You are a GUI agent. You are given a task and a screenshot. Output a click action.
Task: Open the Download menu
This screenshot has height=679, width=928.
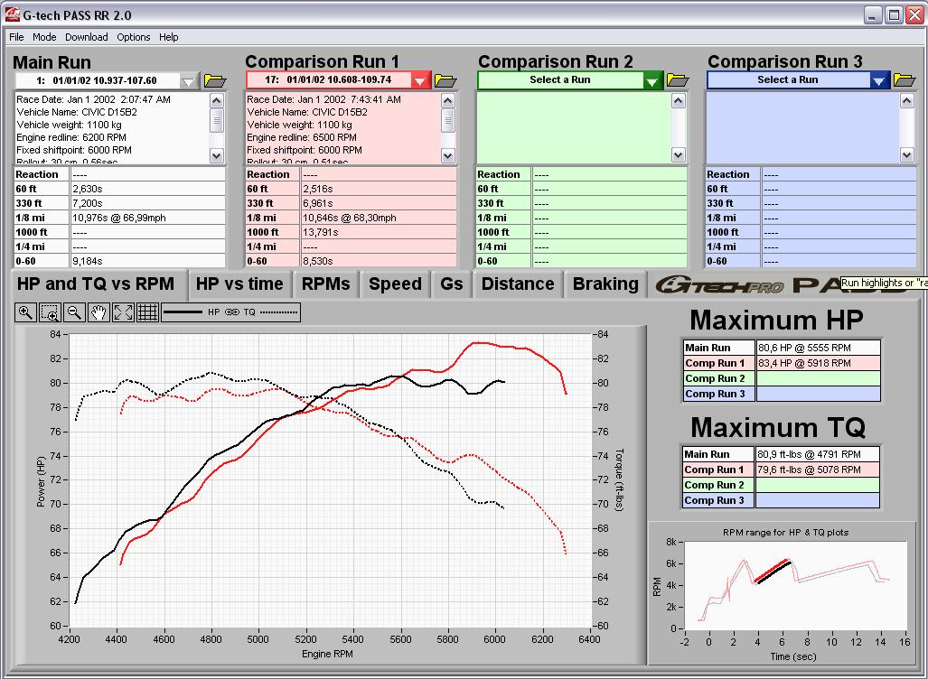click(86, 37)
